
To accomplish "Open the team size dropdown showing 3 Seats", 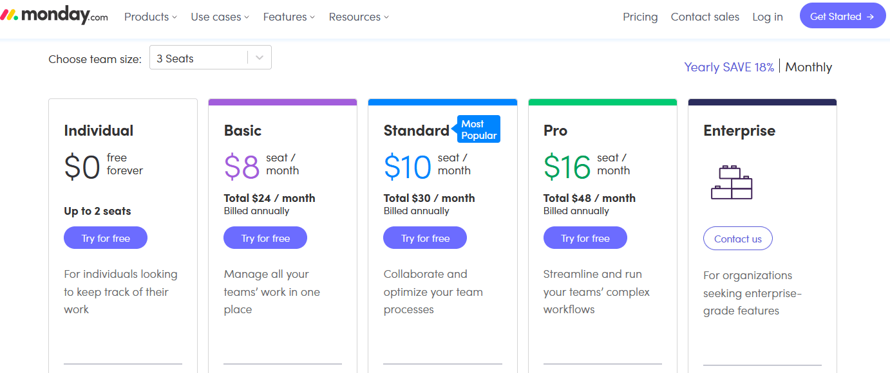I will pyautogui.click(x=210, y=57).
